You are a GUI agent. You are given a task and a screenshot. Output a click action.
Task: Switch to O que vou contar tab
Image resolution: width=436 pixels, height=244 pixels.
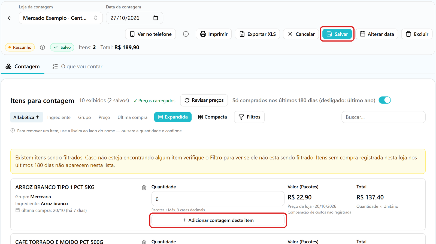point(77,67)
